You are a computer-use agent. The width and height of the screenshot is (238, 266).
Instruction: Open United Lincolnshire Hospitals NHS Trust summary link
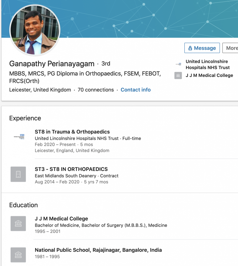click(207, 64)
